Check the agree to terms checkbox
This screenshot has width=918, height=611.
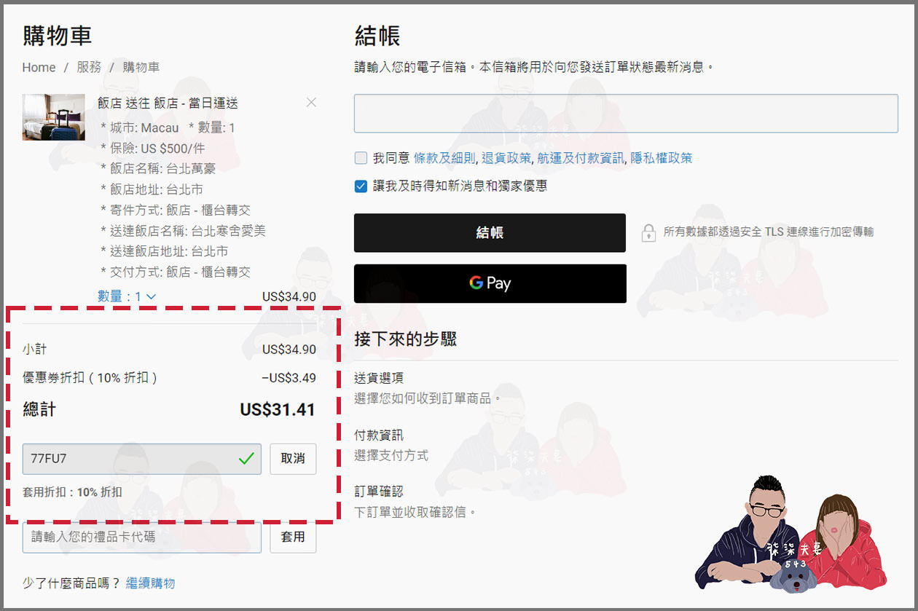pyautogui.click(x=361, y=158)
